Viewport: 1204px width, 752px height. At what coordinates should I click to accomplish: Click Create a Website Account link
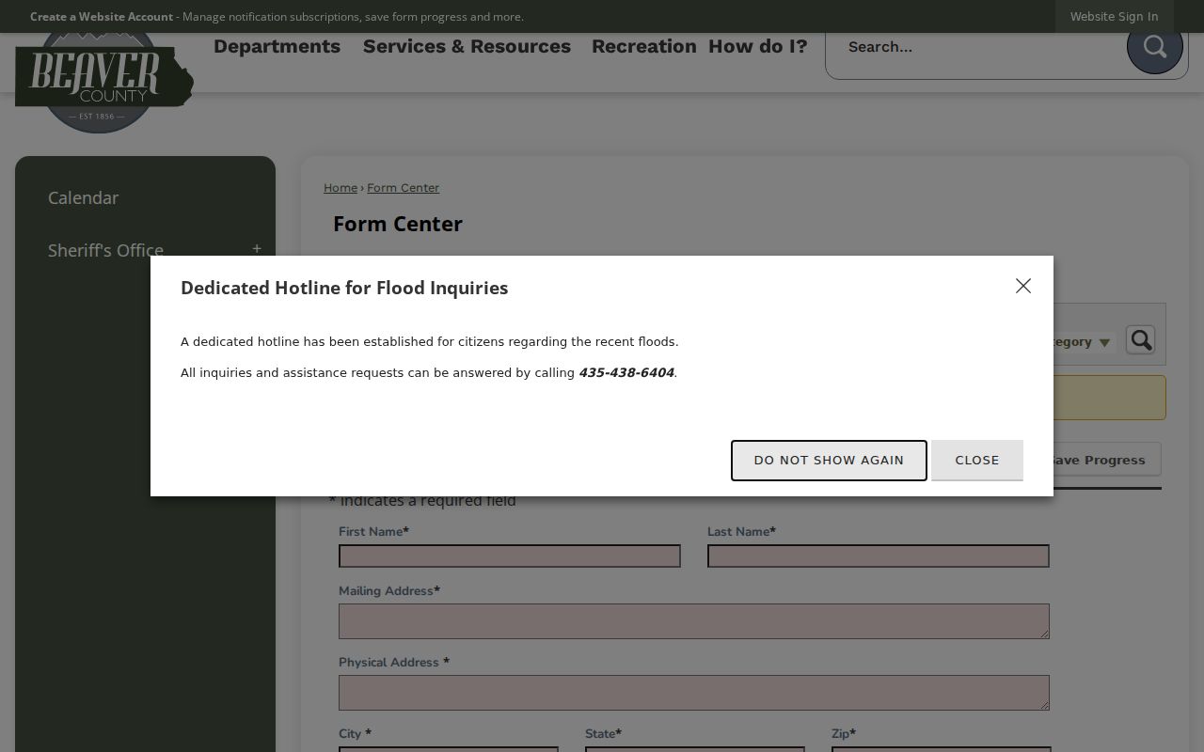click(102, 16)
